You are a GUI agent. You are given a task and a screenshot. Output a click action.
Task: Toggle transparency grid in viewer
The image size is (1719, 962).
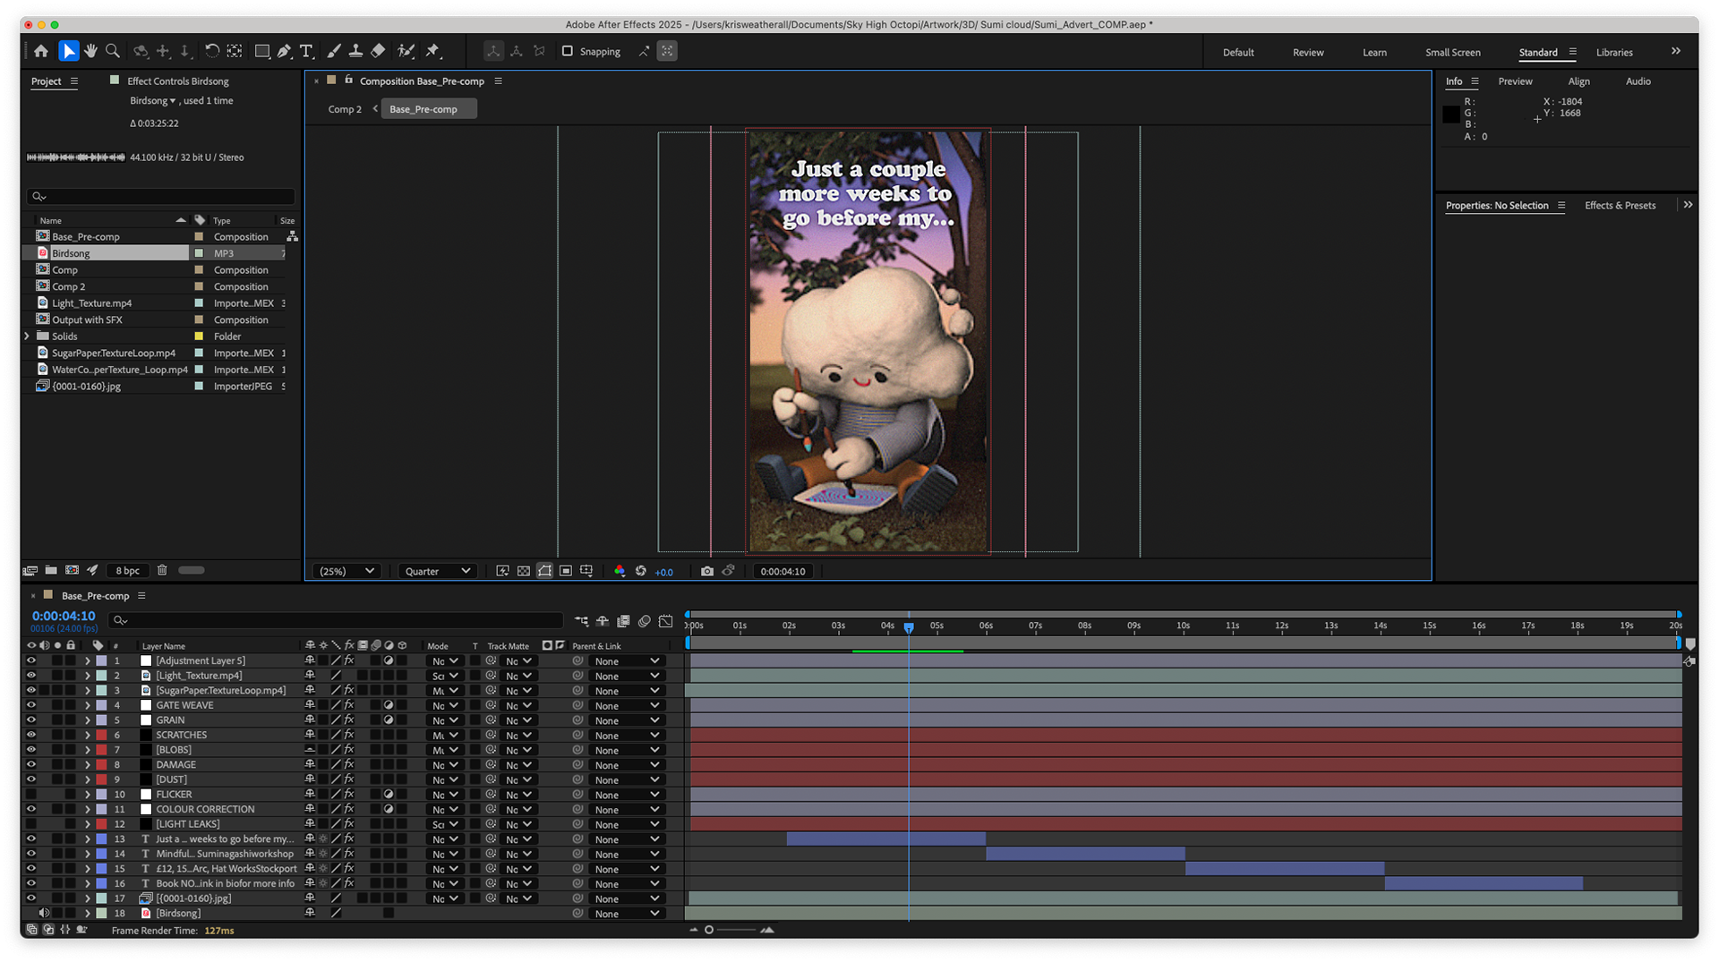(524, 571)
